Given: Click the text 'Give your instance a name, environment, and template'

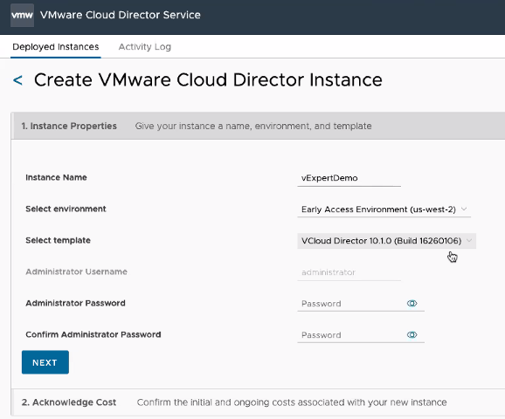Looking at the screenshot, I should click(x=253, y=127).
